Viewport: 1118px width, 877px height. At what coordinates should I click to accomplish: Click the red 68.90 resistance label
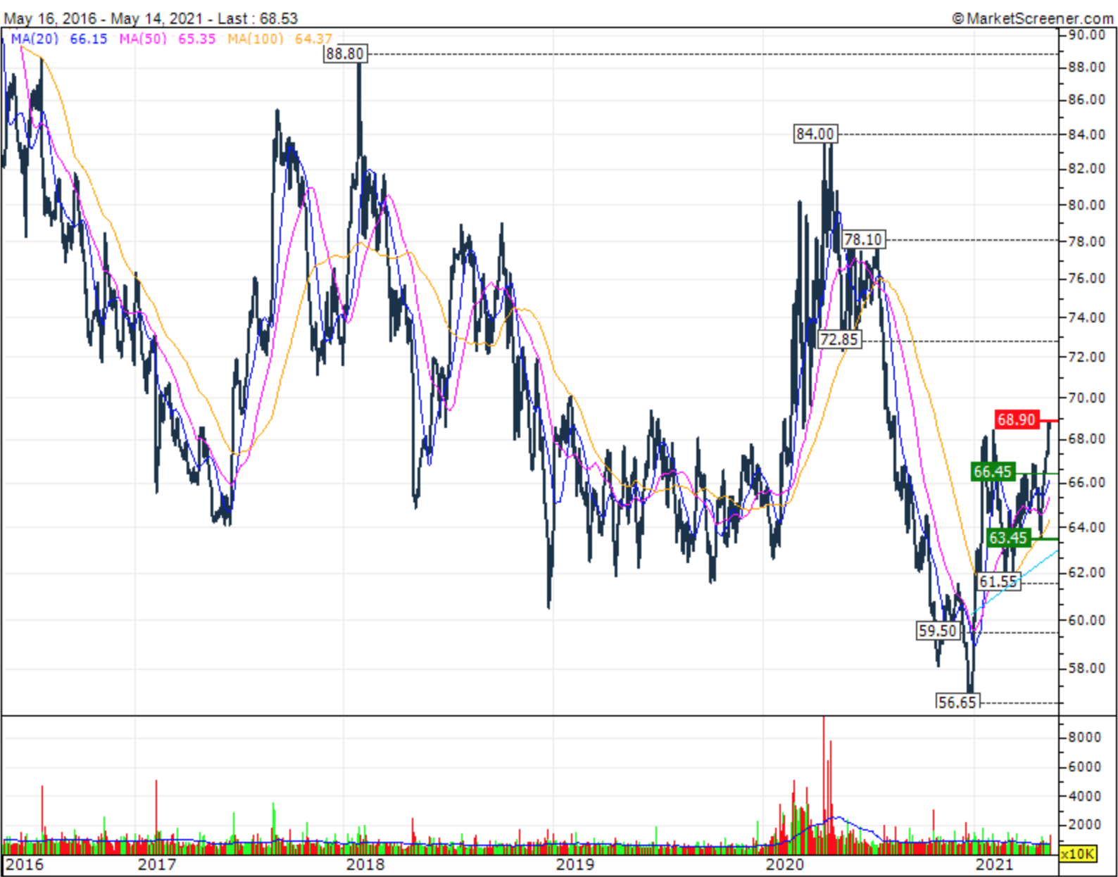coord(1017,420)
